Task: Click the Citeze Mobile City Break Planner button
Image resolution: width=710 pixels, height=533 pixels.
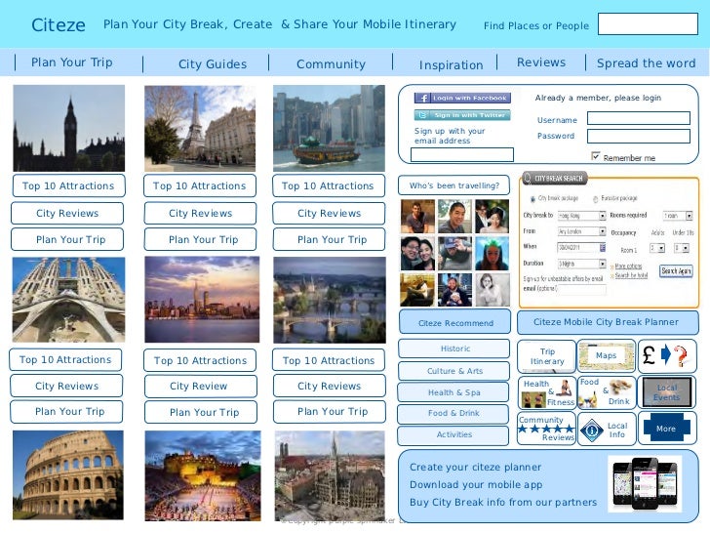Action: (608, 323)
